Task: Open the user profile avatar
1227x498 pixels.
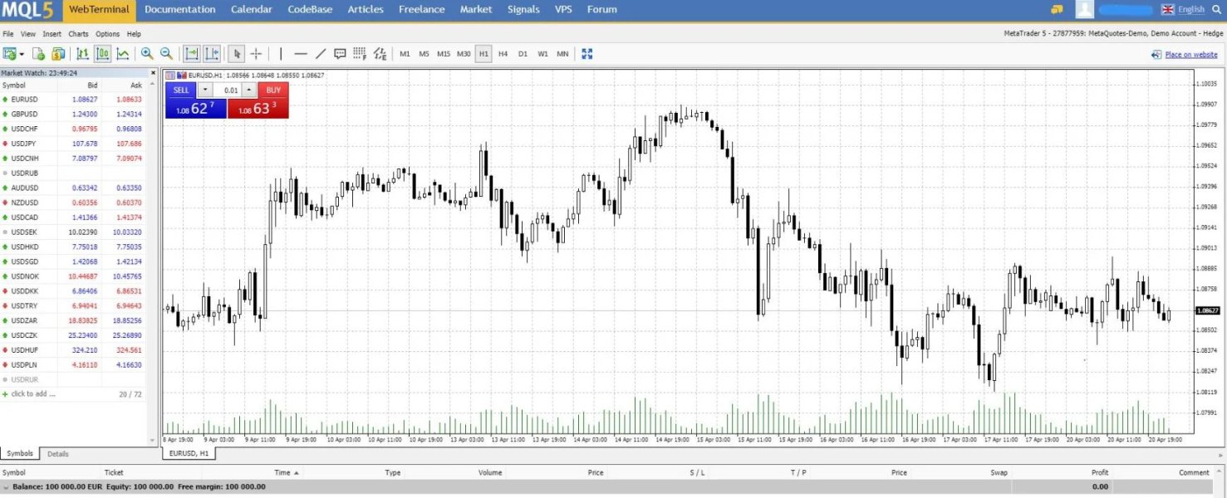Action: click(x=1084, y=9)
